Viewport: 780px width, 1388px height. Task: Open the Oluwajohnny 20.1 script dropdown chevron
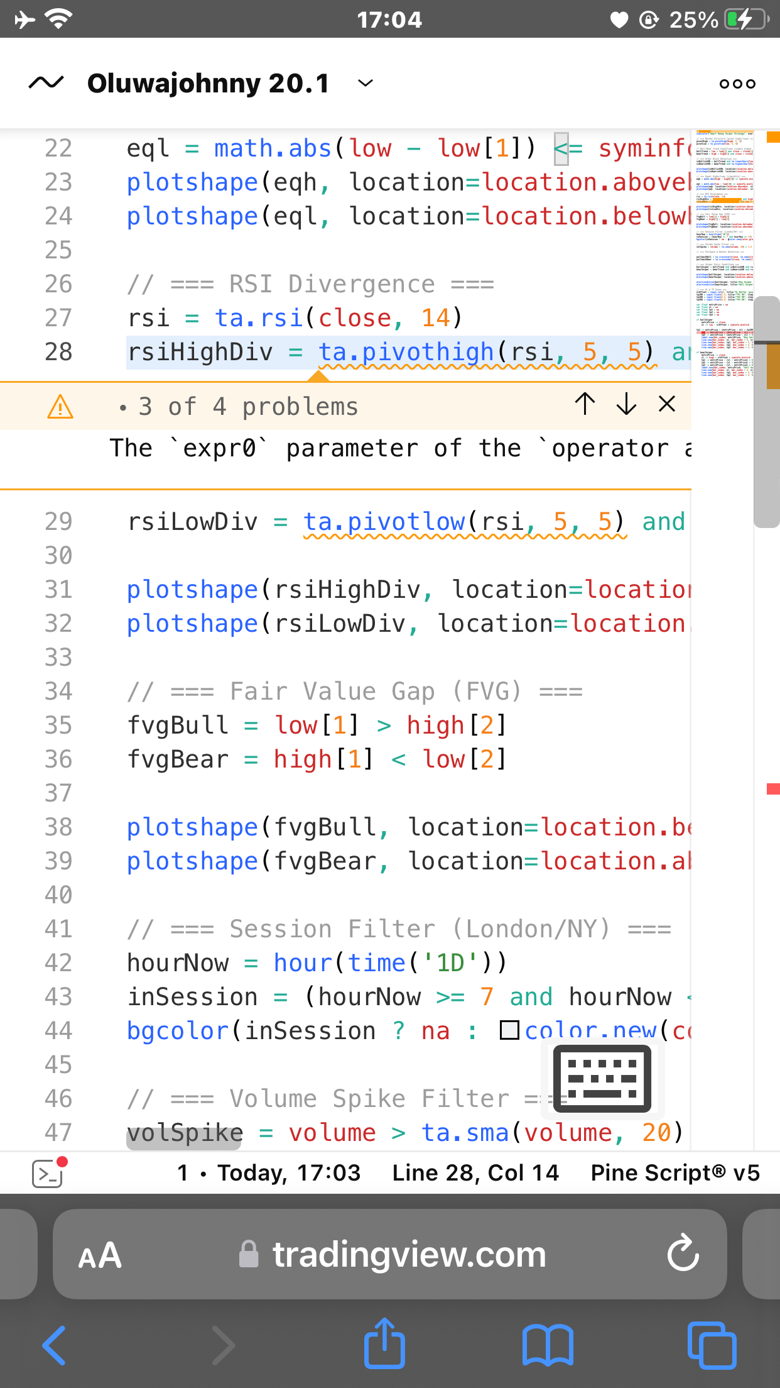point(366,84)
